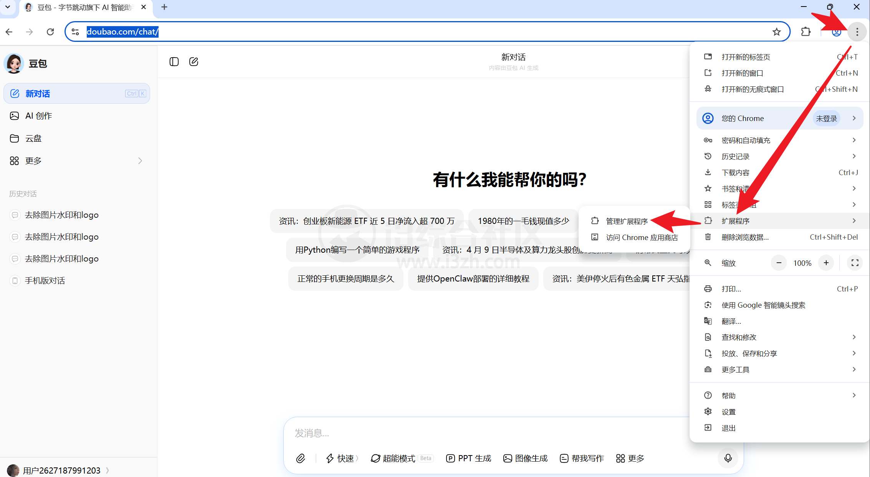Open the chat history item 手机版对话
The width and height of the screenshot is (870, 477).
pyautogui.click(x=44, y=280)
